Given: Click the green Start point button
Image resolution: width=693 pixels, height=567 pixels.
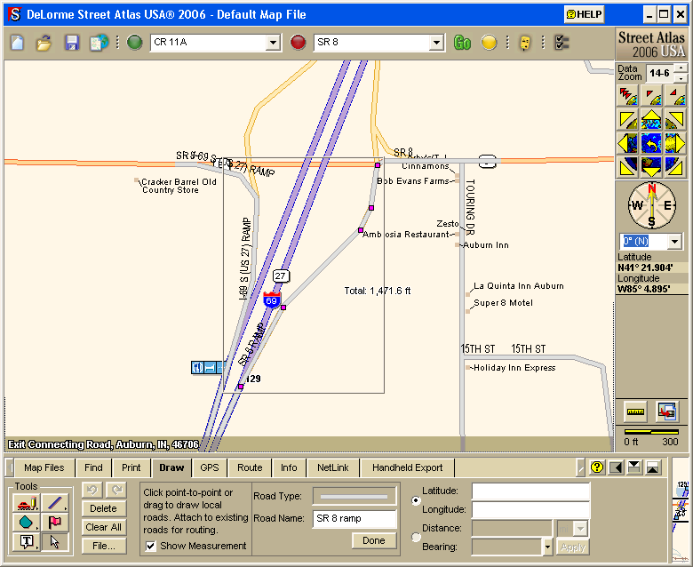Looking at the screenshot, I should click(134, 43).
